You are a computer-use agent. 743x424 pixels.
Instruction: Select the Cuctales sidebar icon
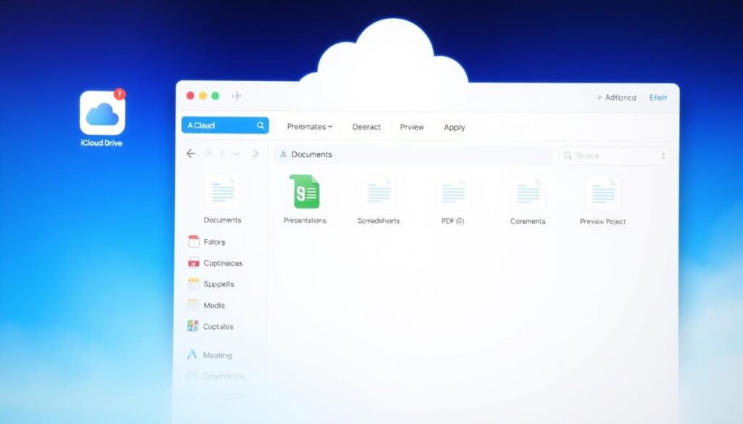(x=194, y=326)
